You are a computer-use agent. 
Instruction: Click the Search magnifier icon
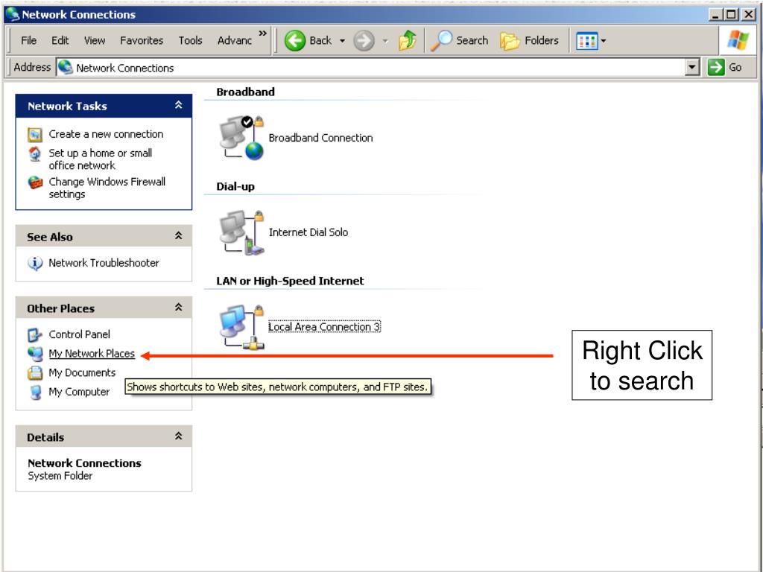442,40
